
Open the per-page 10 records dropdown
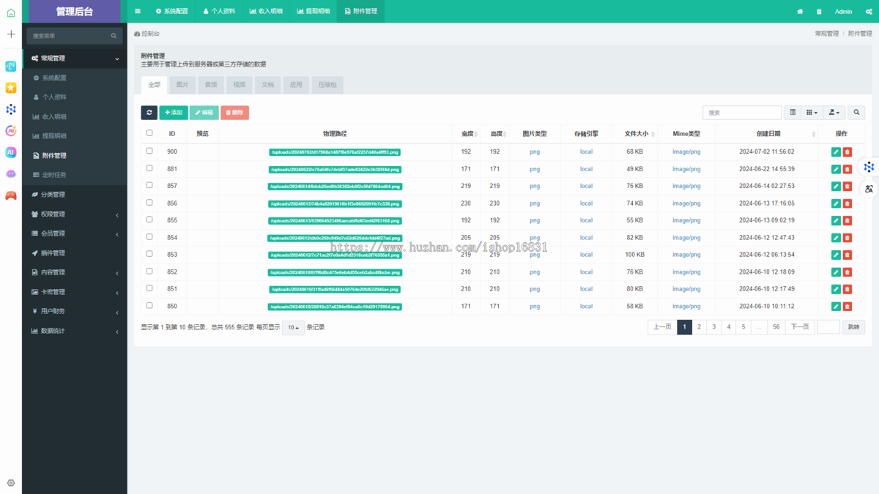click(293, 328)
